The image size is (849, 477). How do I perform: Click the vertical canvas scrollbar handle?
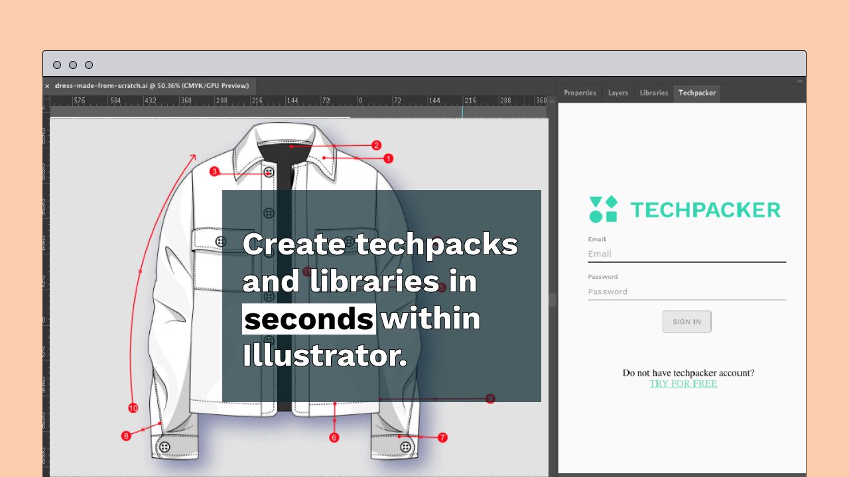tap(552, 299)
